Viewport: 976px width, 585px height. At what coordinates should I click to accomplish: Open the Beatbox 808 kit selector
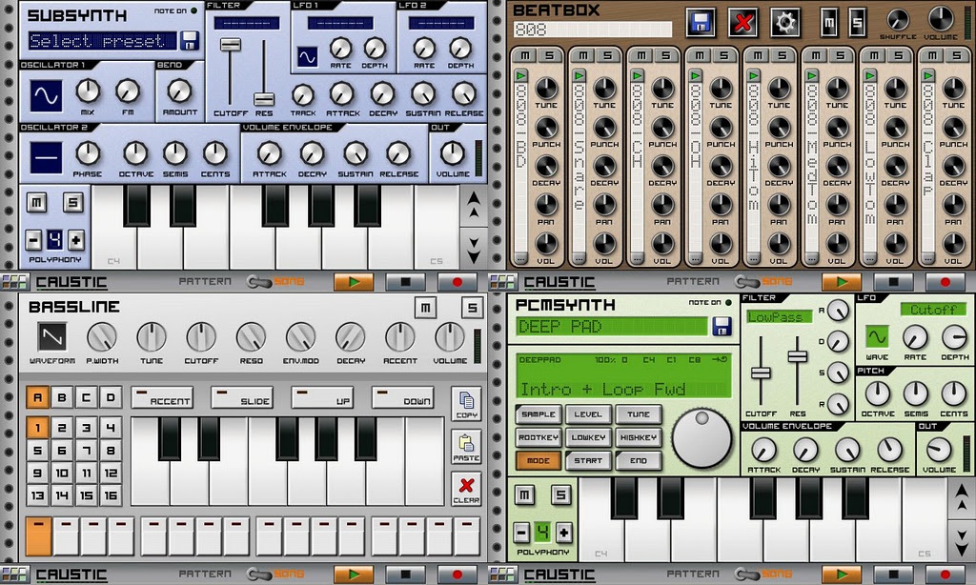pos(593,30)
